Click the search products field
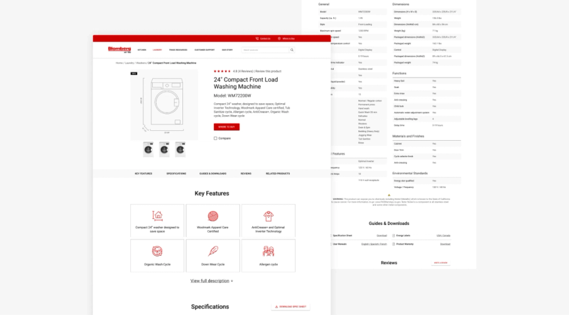Viewport: 569px width, 315px height. 265,50
